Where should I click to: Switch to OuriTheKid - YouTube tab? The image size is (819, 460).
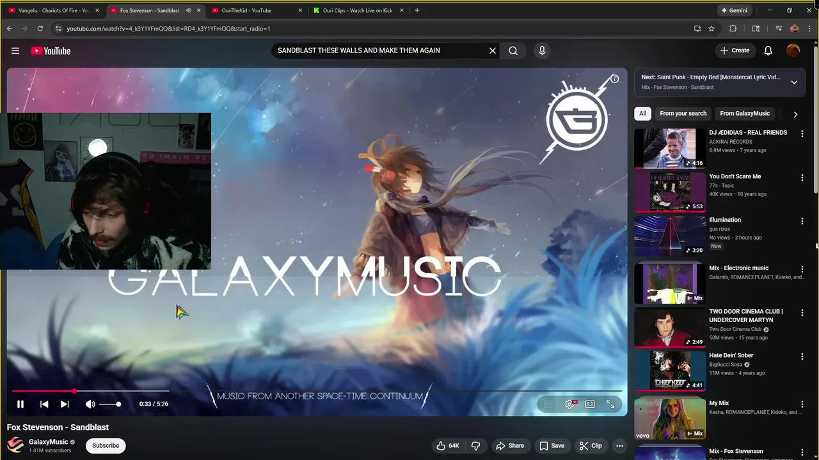click(256, 10)
